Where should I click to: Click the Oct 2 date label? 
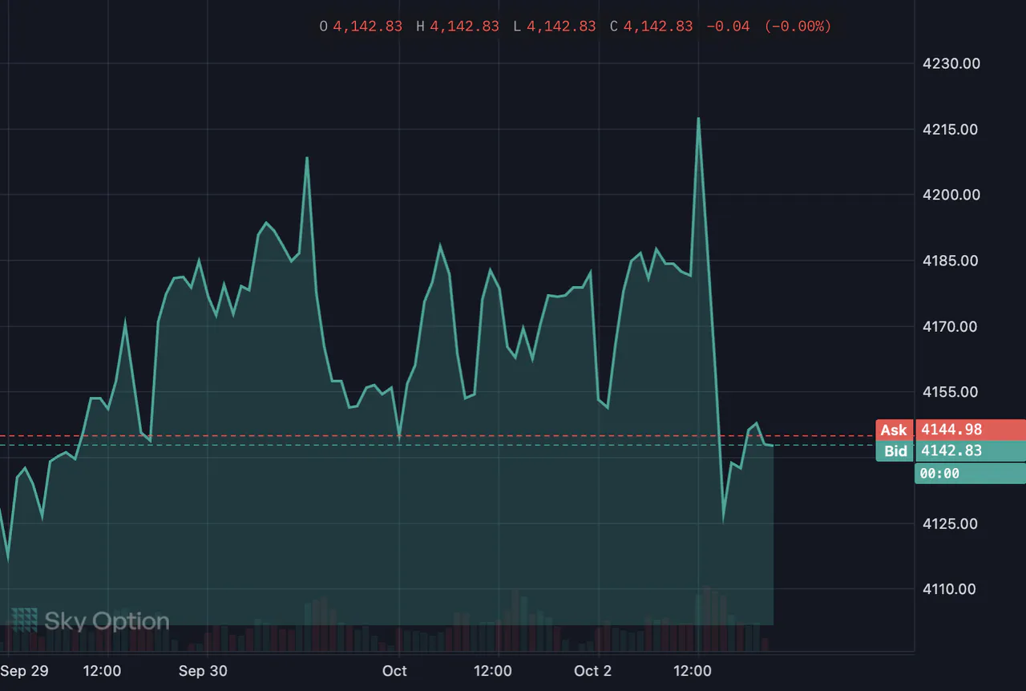click(592, 671)
